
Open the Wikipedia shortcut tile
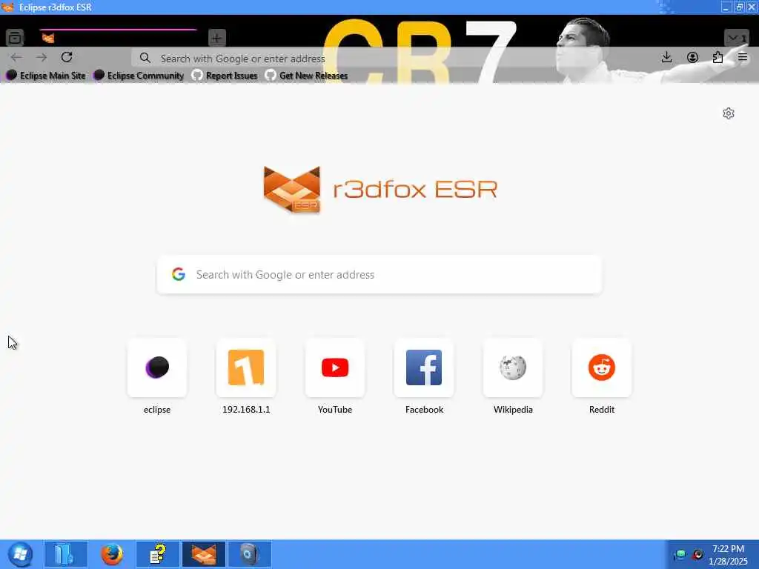[x=513, y=367]
